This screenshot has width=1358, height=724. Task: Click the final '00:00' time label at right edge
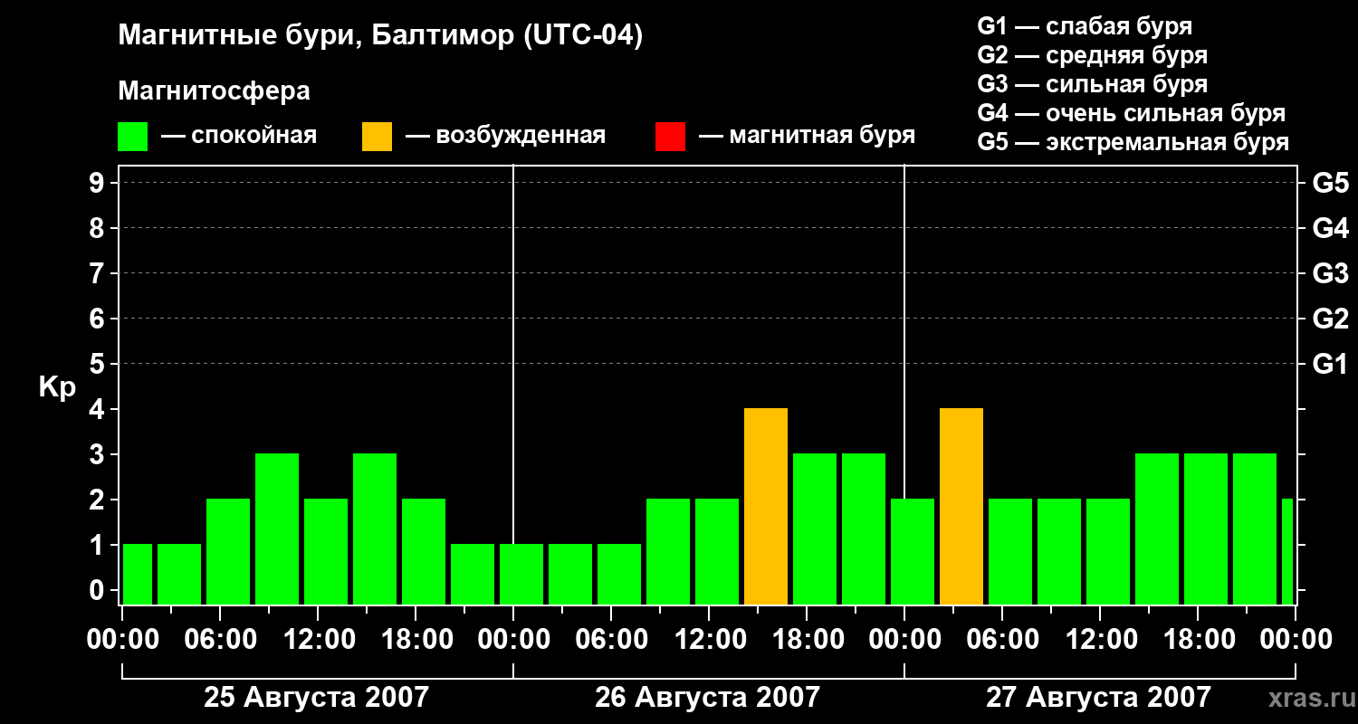(1296, 640)
